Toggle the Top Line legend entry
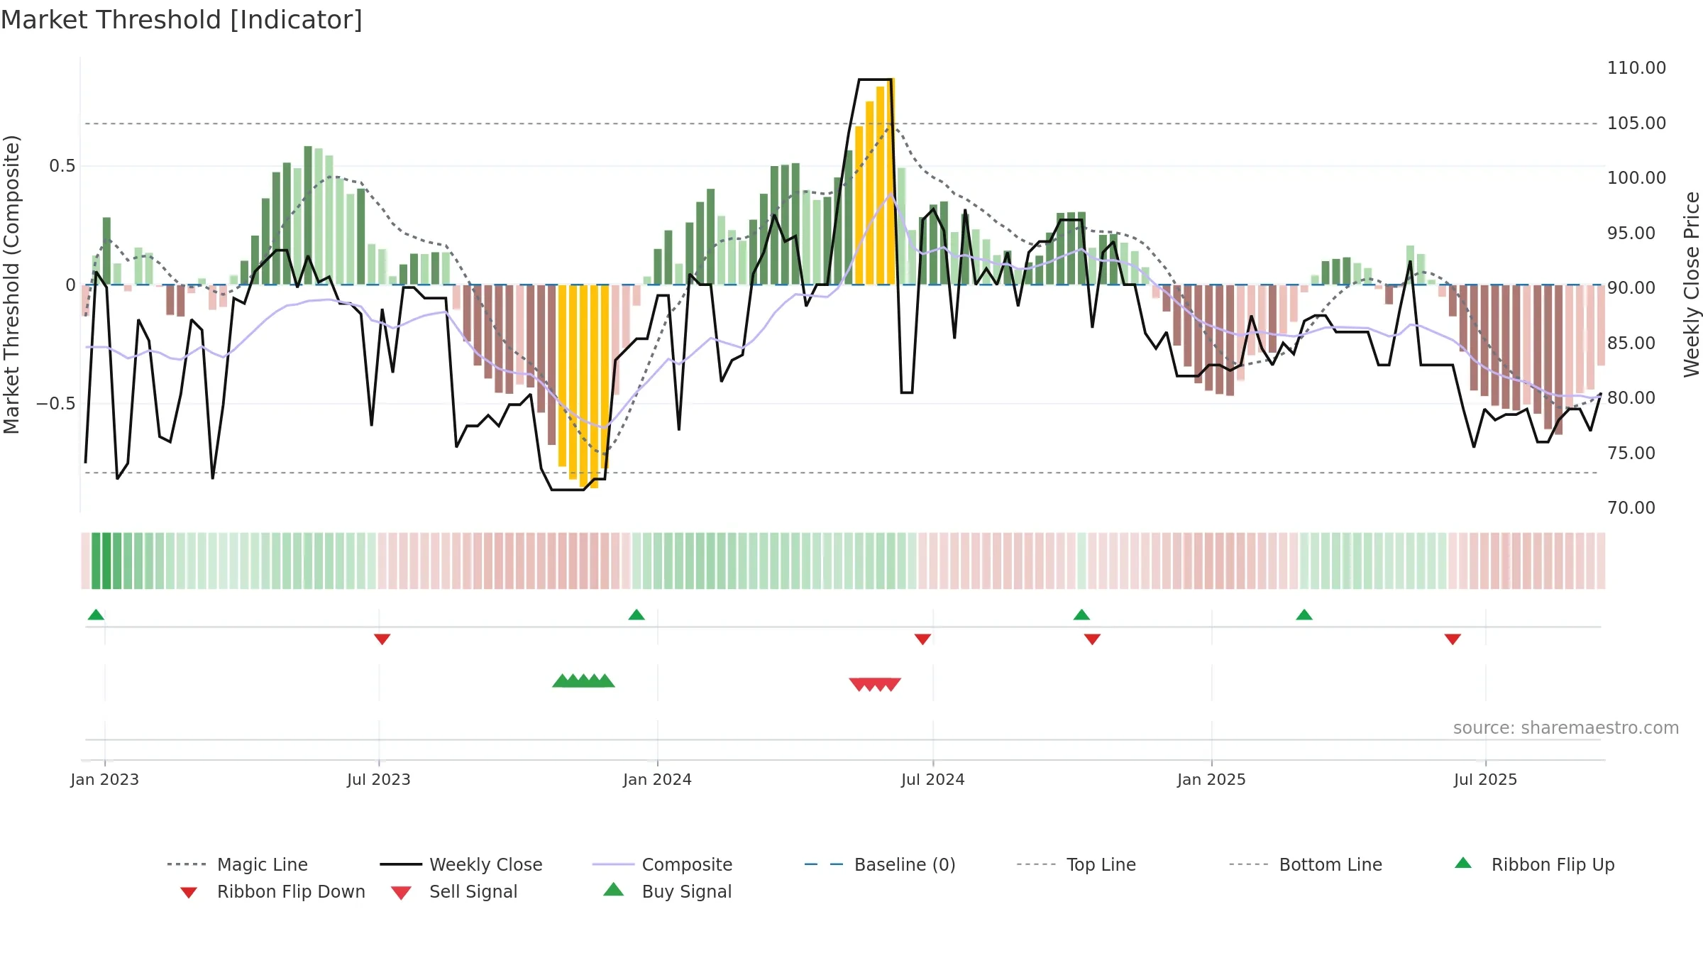Image resolution: width=1703 pixels, height=958 pixels. 1076,864
